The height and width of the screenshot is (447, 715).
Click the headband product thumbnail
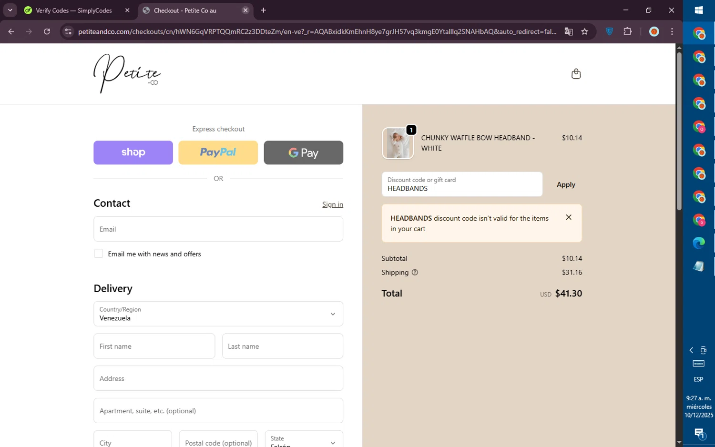point(398,143)
